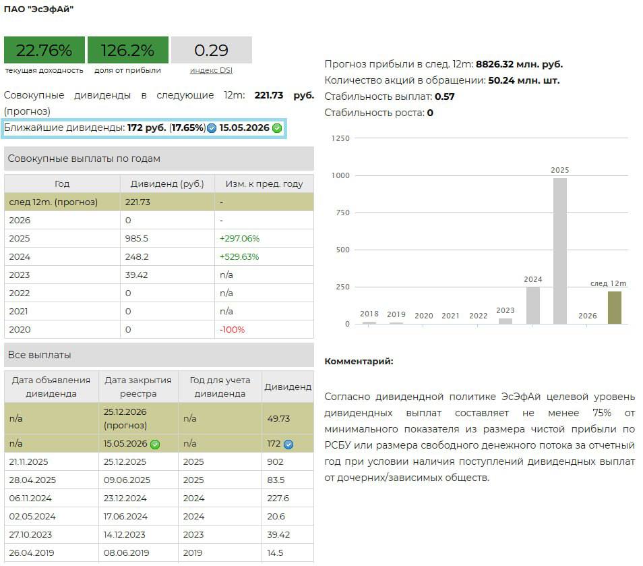Click the small 2023 bar in chart
Image resolution: width=643 pixels, height=566 pixels.
[506, 321]
